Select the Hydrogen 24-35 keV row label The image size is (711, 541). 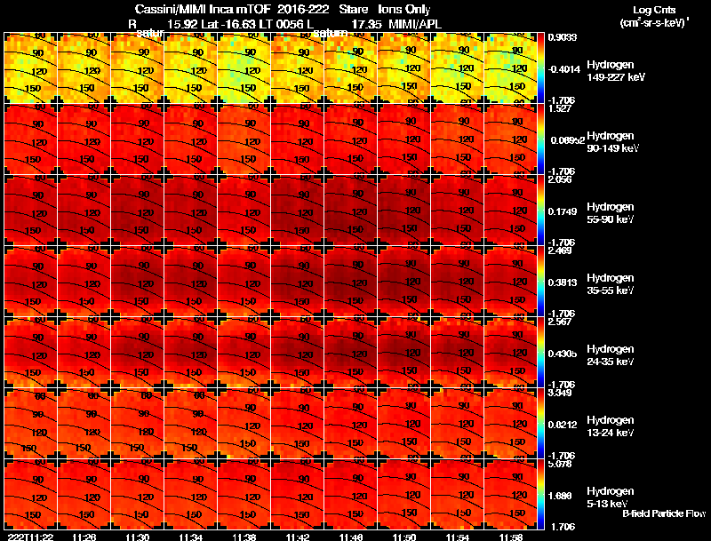[611, 355]
